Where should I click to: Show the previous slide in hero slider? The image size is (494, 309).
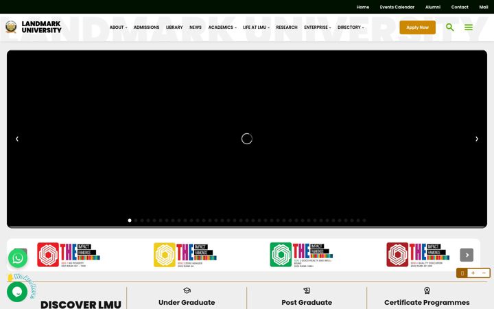pyautogui.click(x=17, y=139)
